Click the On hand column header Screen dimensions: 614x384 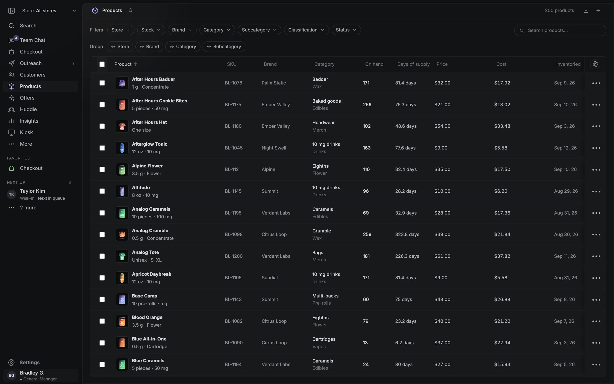click(x=374, y=64)
